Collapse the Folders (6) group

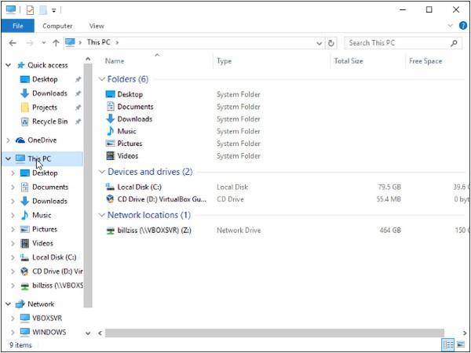(x=101, y=79)
